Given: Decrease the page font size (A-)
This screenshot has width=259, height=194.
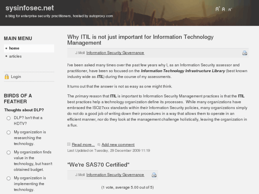Looking at the screenshot, I should [x=230, y=10].
